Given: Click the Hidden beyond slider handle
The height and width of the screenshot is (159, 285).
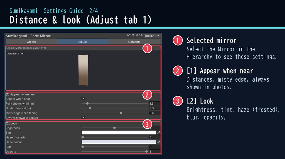Looking at the screenshot, I should click(x=90, y=108).
